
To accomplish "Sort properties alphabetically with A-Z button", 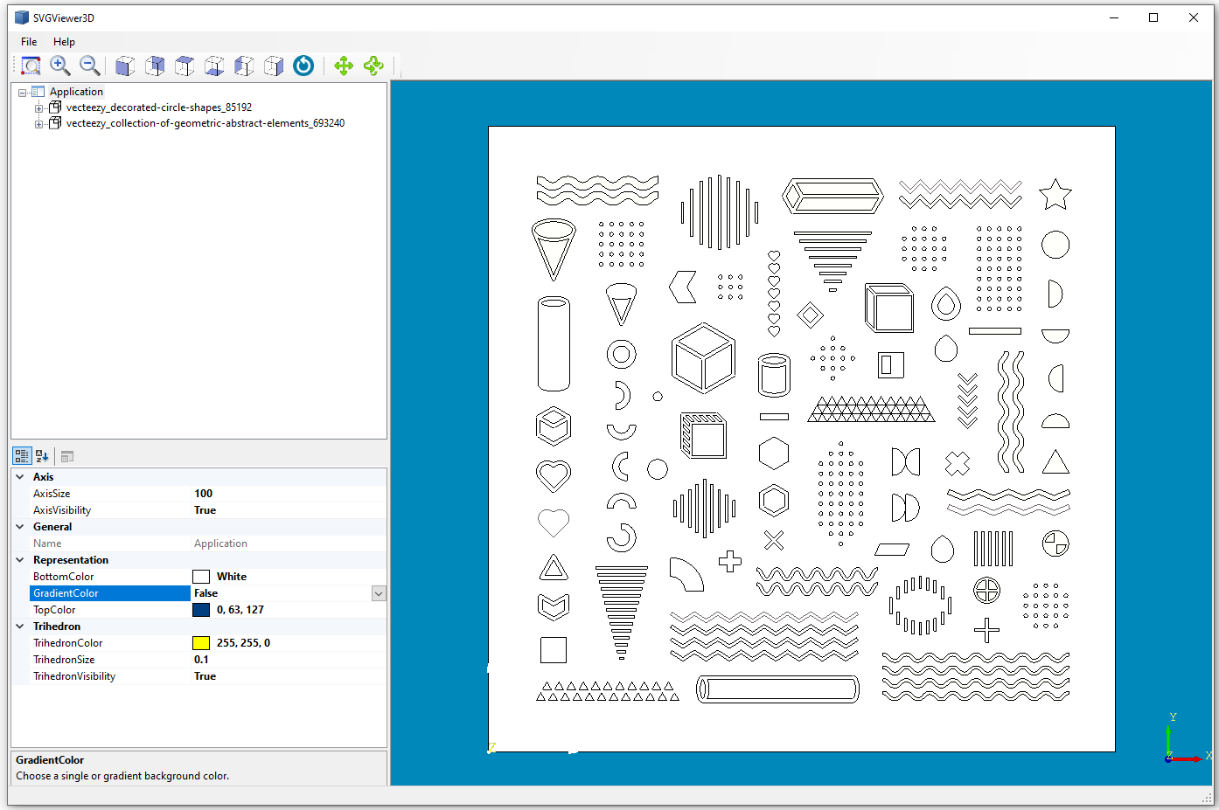I will pos(42,456).
